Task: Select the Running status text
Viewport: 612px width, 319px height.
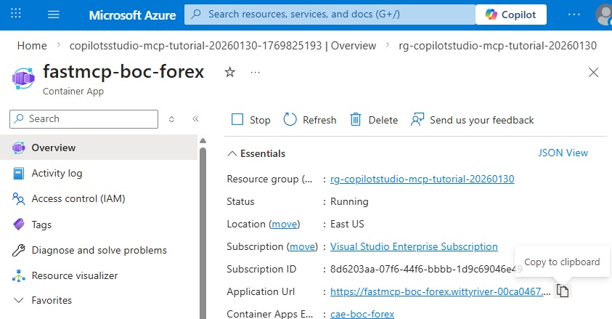Action: pyautogui.click(x=349, y=201)
